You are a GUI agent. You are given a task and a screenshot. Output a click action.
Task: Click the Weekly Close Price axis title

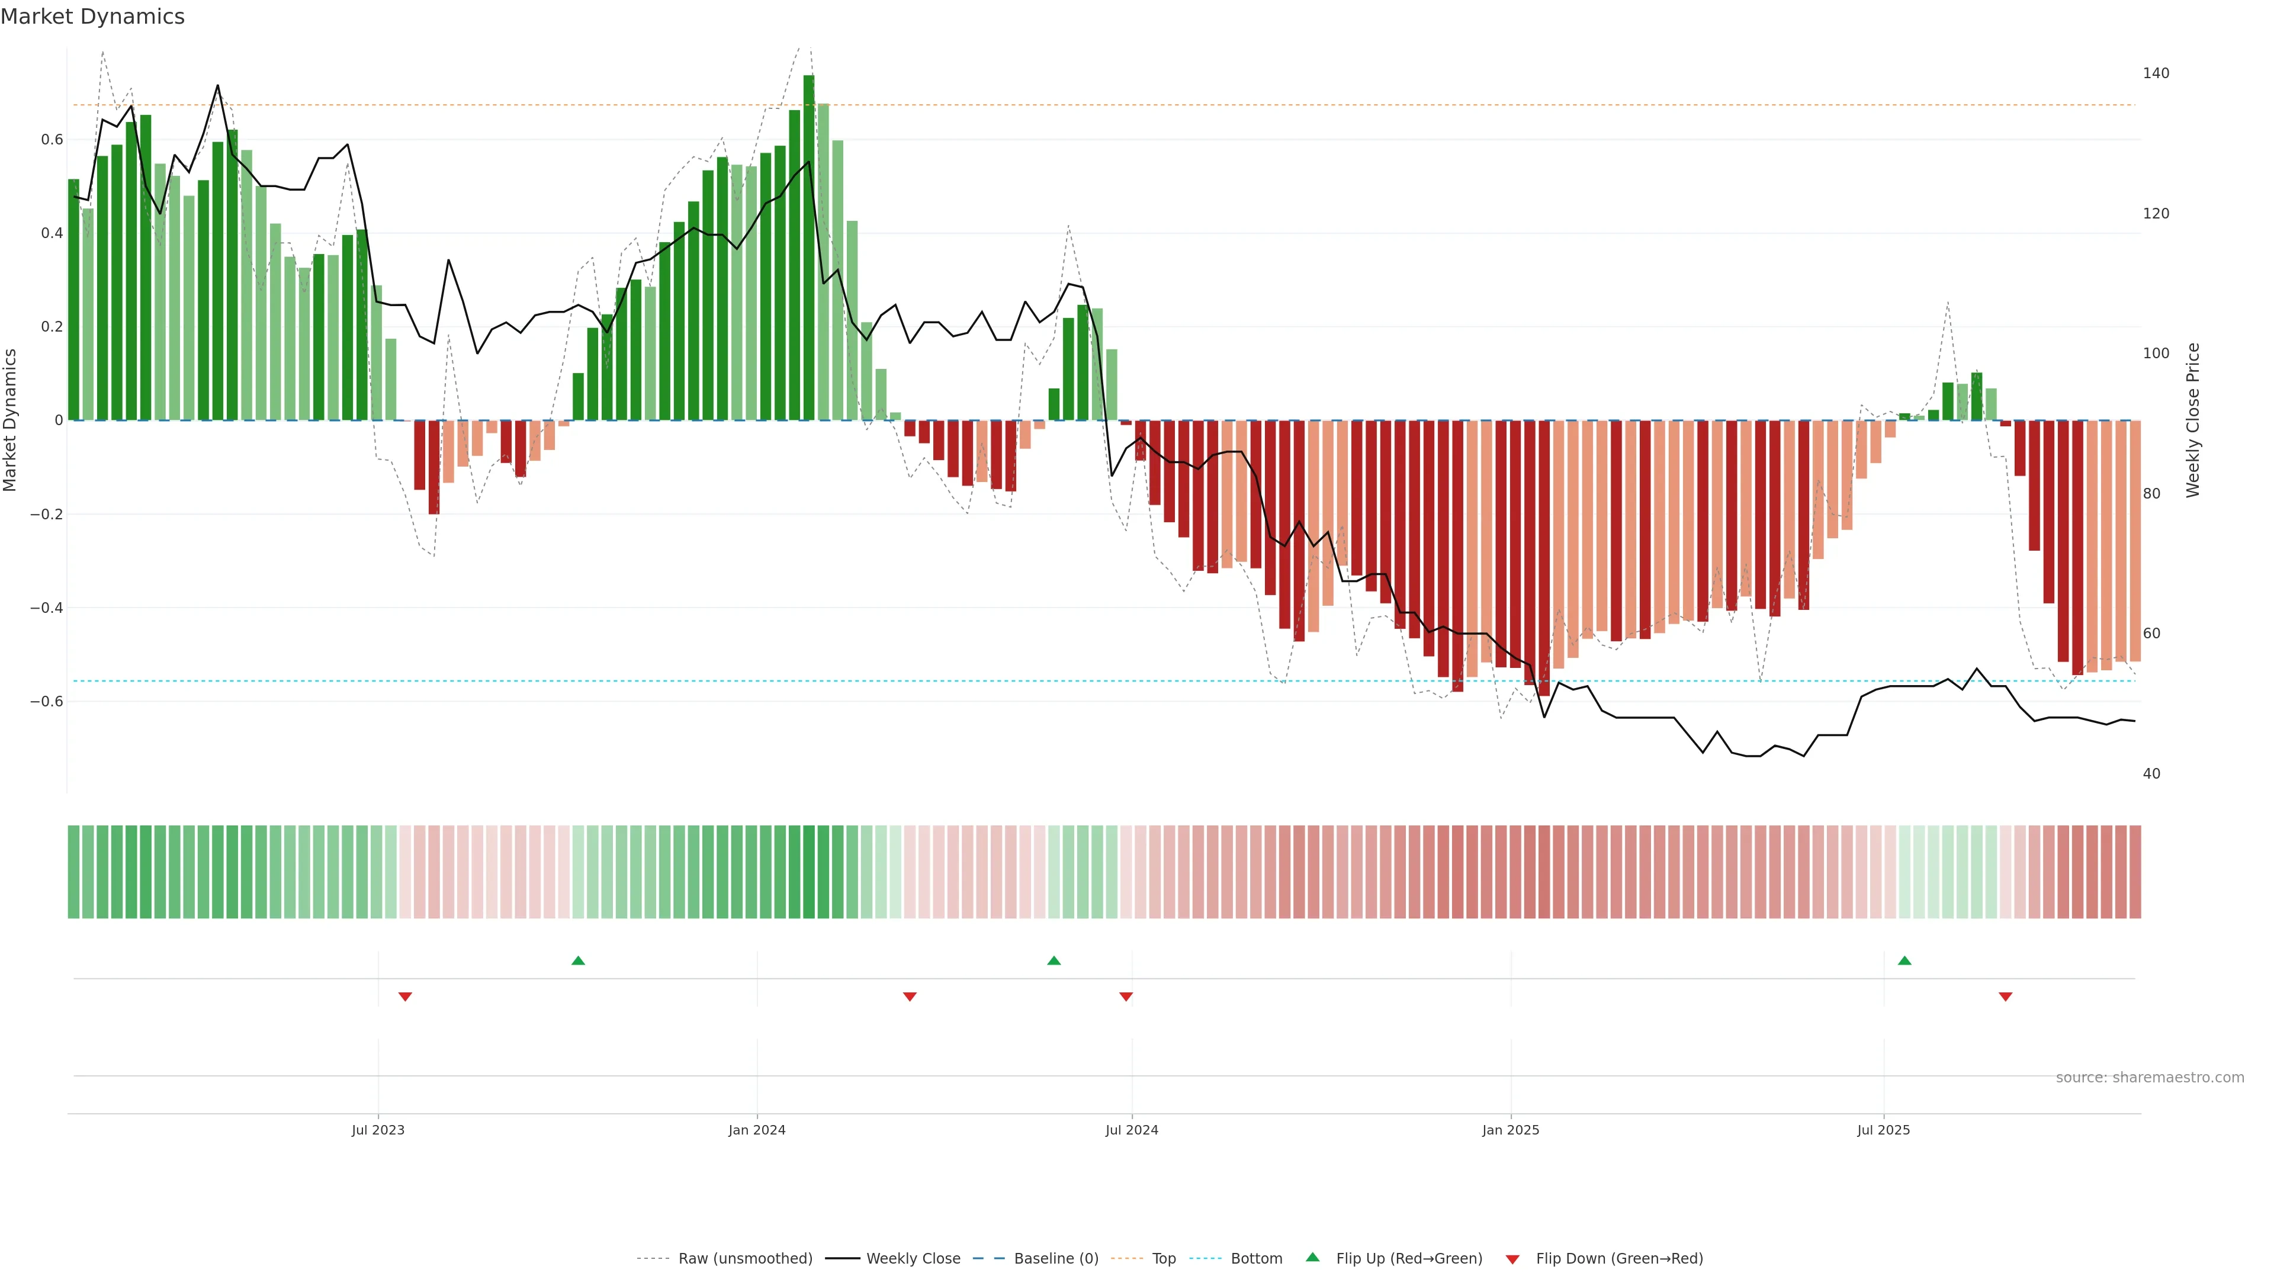point(2193,420)
